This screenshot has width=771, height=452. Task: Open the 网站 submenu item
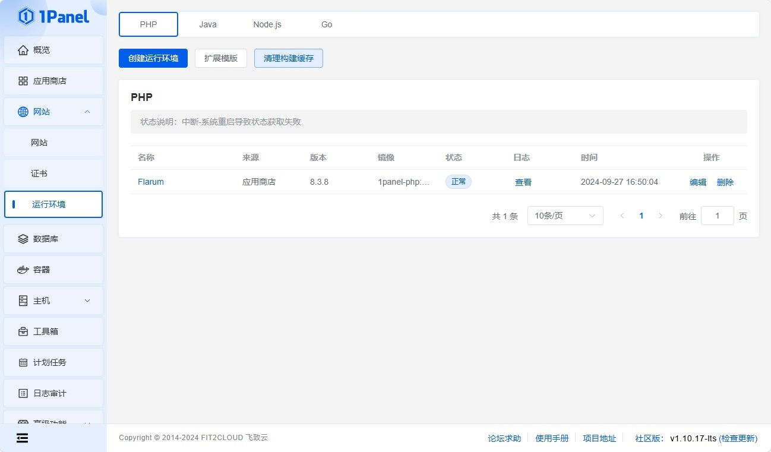53,143
